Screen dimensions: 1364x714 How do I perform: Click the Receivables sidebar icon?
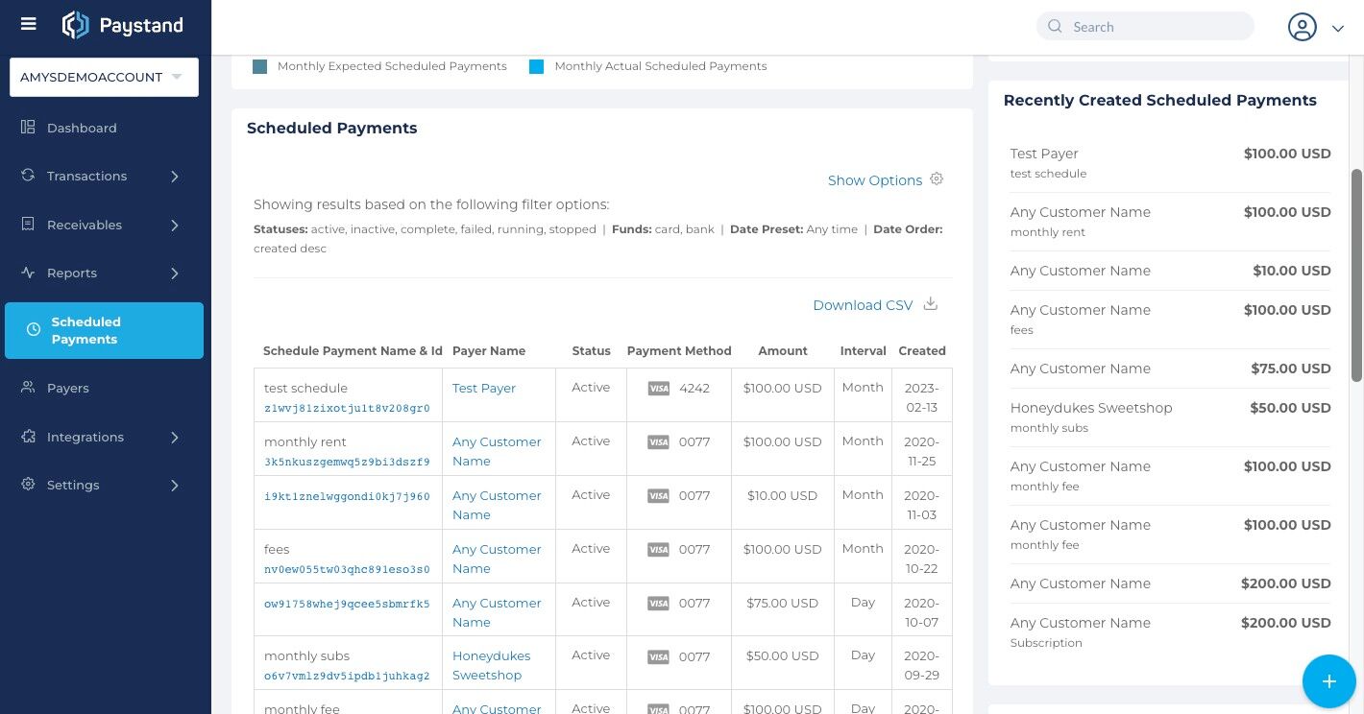pos(29,225)
